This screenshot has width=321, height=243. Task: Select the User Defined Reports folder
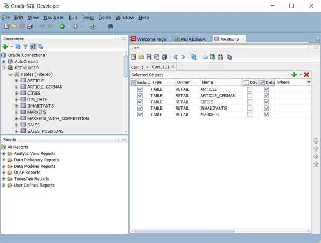[x=34, y=185]
